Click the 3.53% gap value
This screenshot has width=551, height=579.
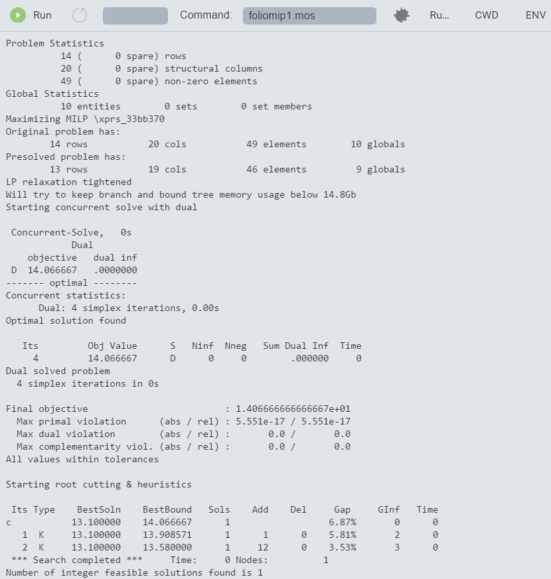pyautogui.click(x=343, y=547)
